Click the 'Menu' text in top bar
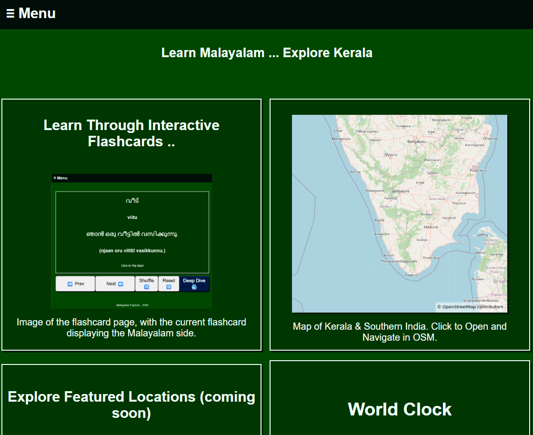Image resolution: width=533 pixels, height=435 pixels. click(37, 13)
